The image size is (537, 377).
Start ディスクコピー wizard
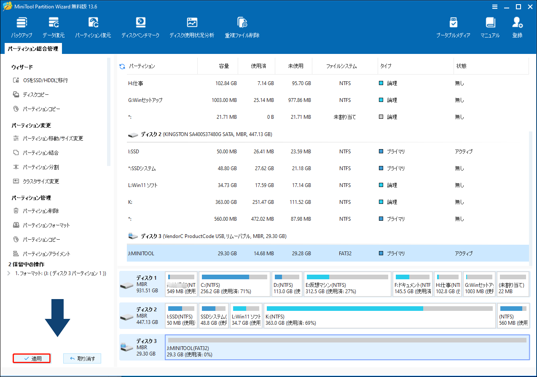pyautogui.click(x=31, y=95)
